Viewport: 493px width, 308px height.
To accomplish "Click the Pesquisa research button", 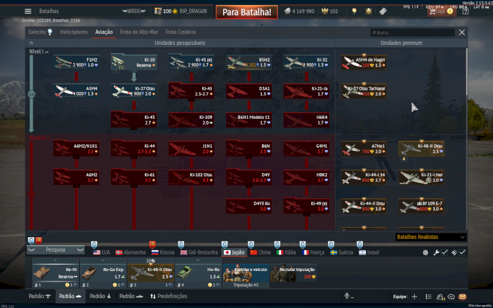I will tap(55, 250).
